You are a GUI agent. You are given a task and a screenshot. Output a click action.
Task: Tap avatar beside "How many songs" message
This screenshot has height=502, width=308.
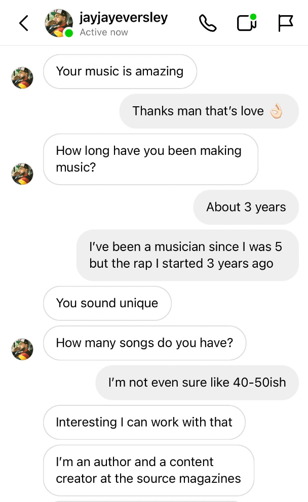(x=22, y=349)
